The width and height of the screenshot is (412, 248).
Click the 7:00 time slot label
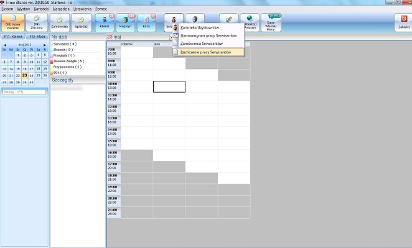(111, 49)
